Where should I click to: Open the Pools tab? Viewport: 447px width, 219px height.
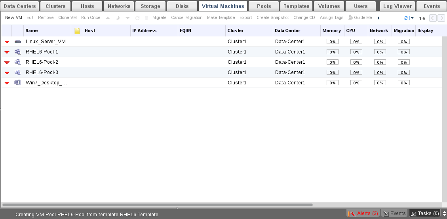(x=264, y=6)
